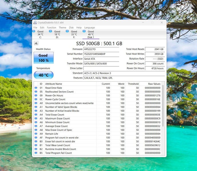The height and width of the screenshot is (171, 197).
Task: Switch to Good 40 °C Disk 1 tab
Action: click(x=91, y=34)
